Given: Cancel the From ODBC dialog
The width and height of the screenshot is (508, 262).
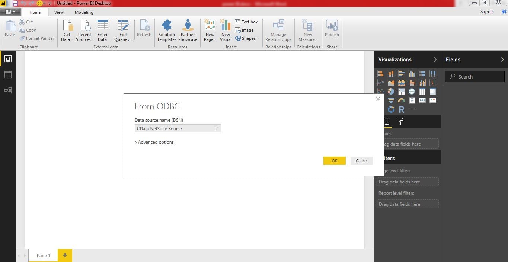Looking at the screenshot, I should [361, 160].
